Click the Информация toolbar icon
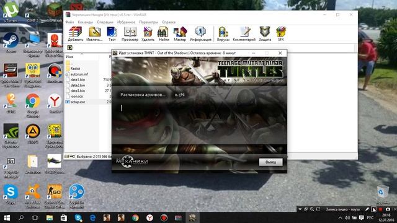Screen dimensions: 397x223 click(x=200, y=34)
